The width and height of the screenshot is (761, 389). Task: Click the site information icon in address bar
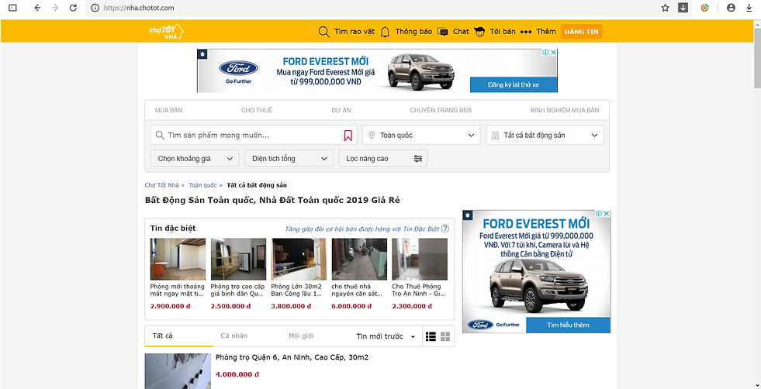95,8
